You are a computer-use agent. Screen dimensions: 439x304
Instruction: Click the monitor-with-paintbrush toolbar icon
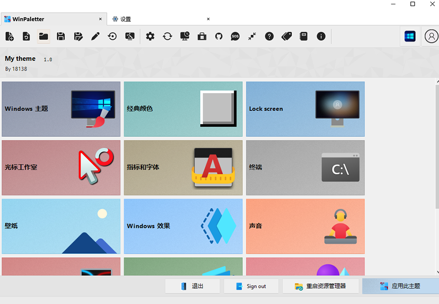click(130, 37)
